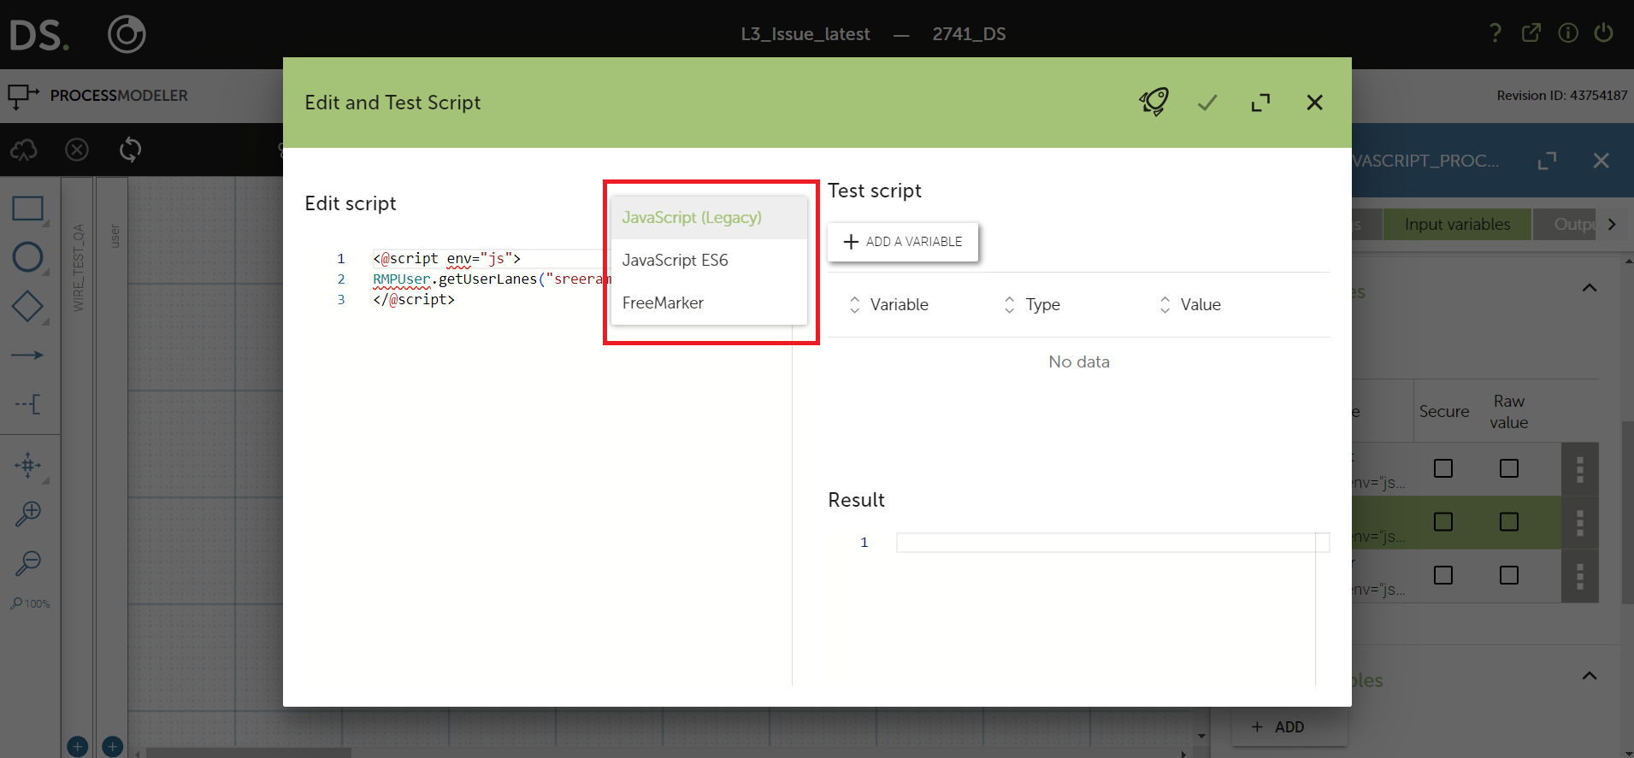Click the refresh arrows icon
The image size is (1634, 758).
130,150
